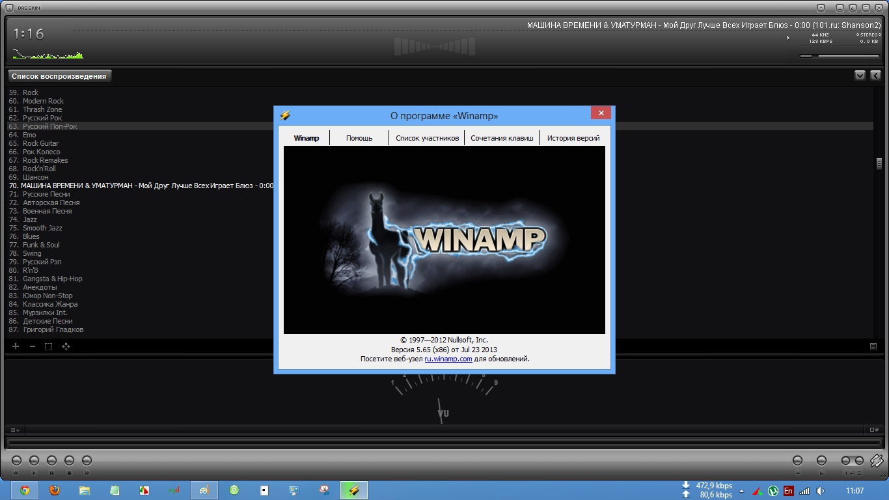
Task: Click the Список воспроизведения button
Action: tap(59, 76)
